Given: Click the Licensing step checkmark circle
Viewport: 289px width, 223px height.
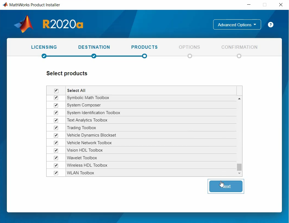Looking at the screenshot, I should (x=44, y=56).
